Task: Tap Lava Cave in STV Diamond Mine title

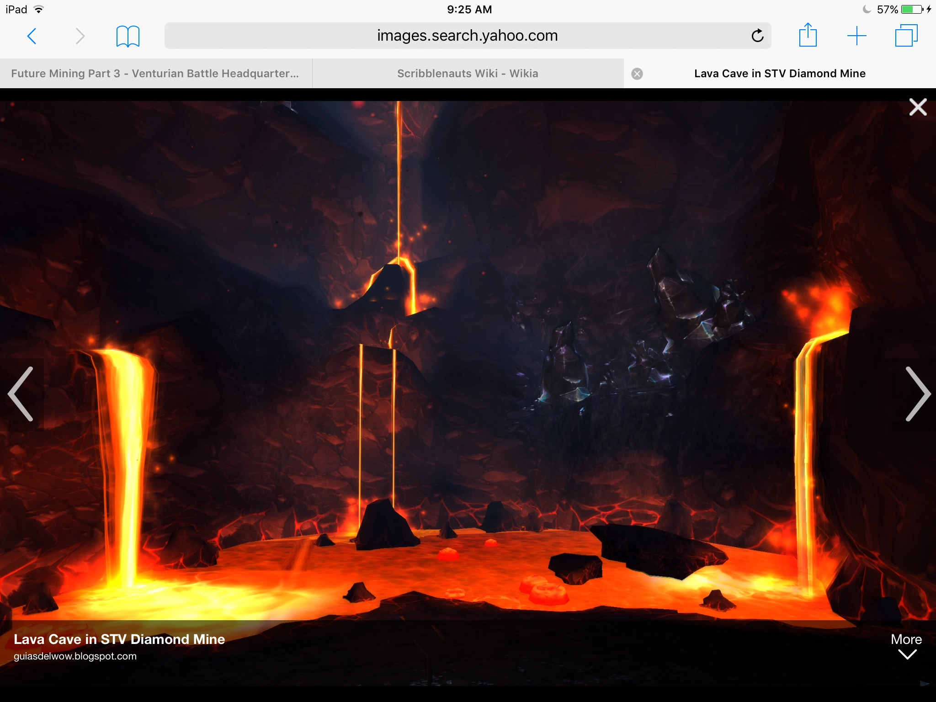Action: pos(119,639)
